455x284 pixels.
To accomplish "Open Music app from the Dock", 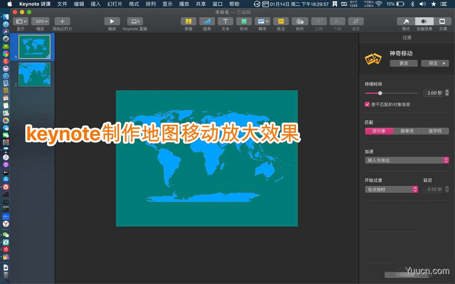I will click(x=6, y=157).
